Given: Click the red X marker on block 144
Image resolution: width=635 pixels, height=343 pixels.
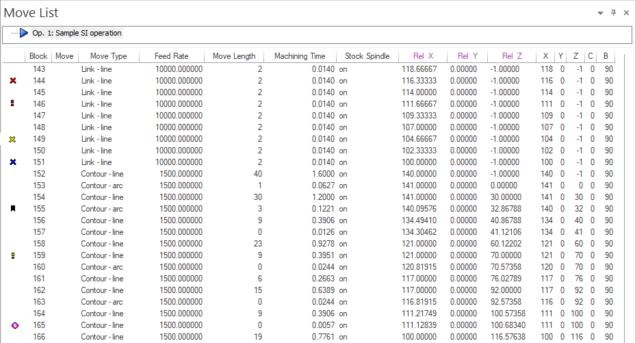Looking at the screenshot, I should pyautogui.click(x=13, y=81).
